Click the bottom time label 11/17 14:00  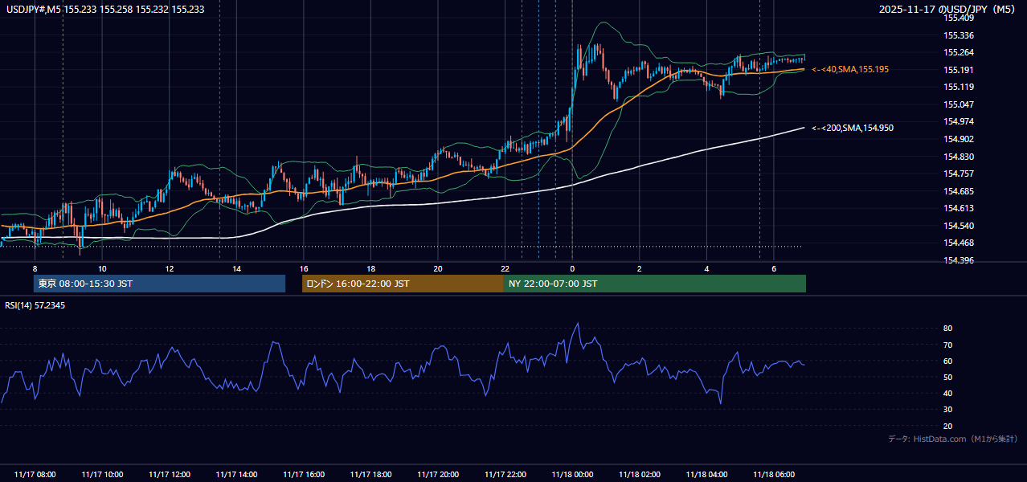tap(237, 475)
